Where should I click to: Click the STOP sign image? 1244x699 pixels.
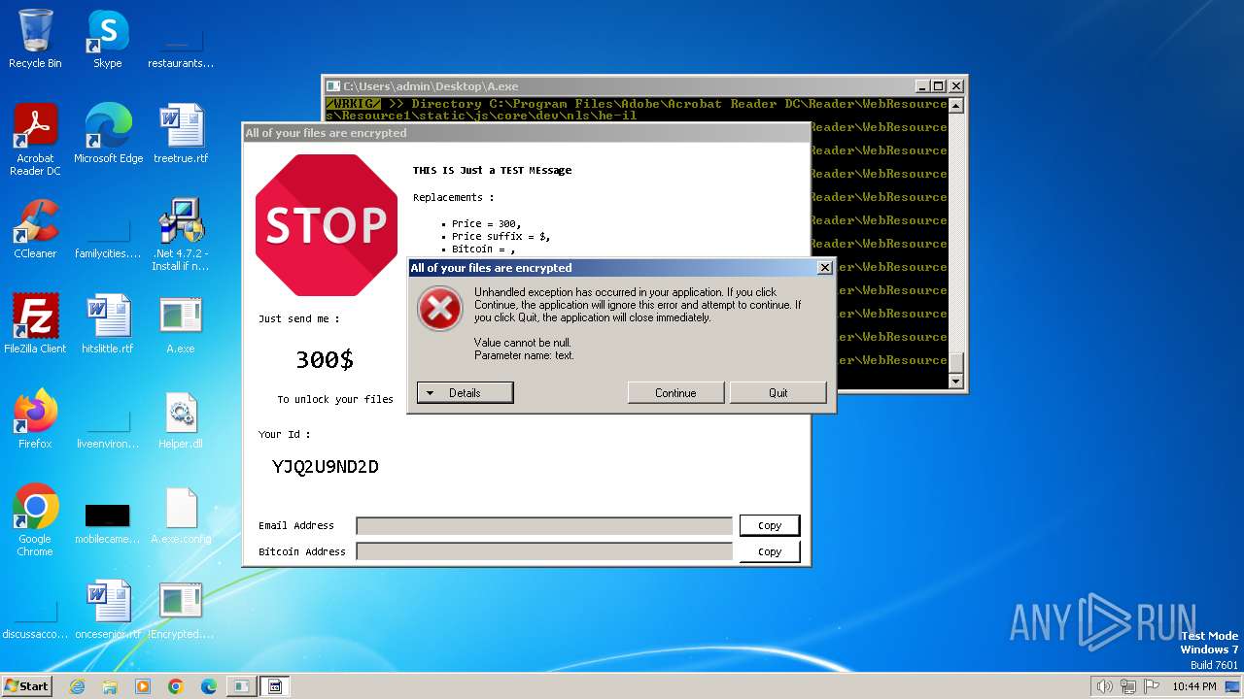[x=327, y=225]
